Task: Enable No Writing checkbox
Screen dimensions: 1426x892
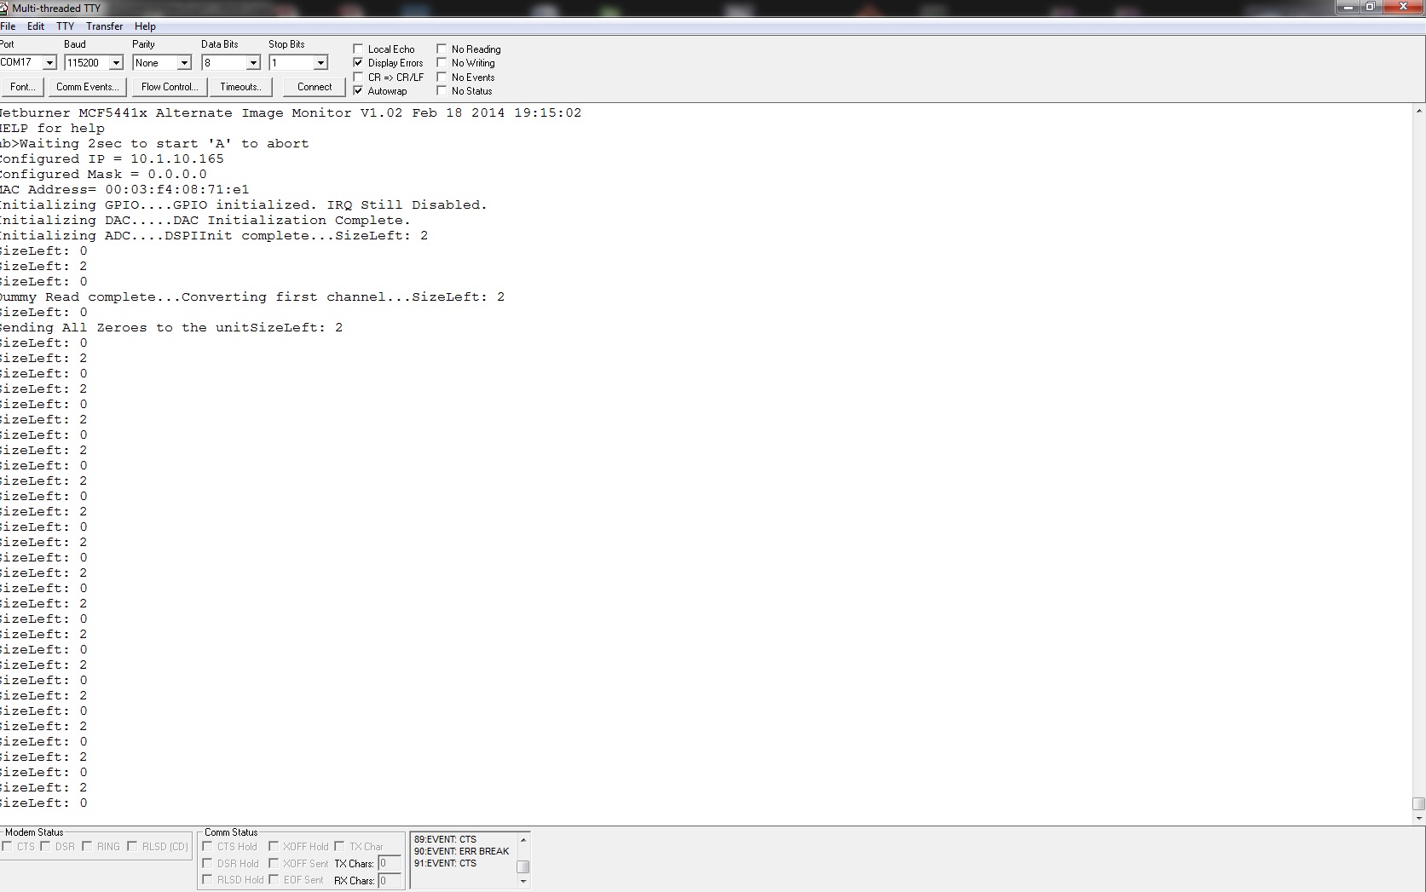Action: pyautogui.click(x=442, y=63)
